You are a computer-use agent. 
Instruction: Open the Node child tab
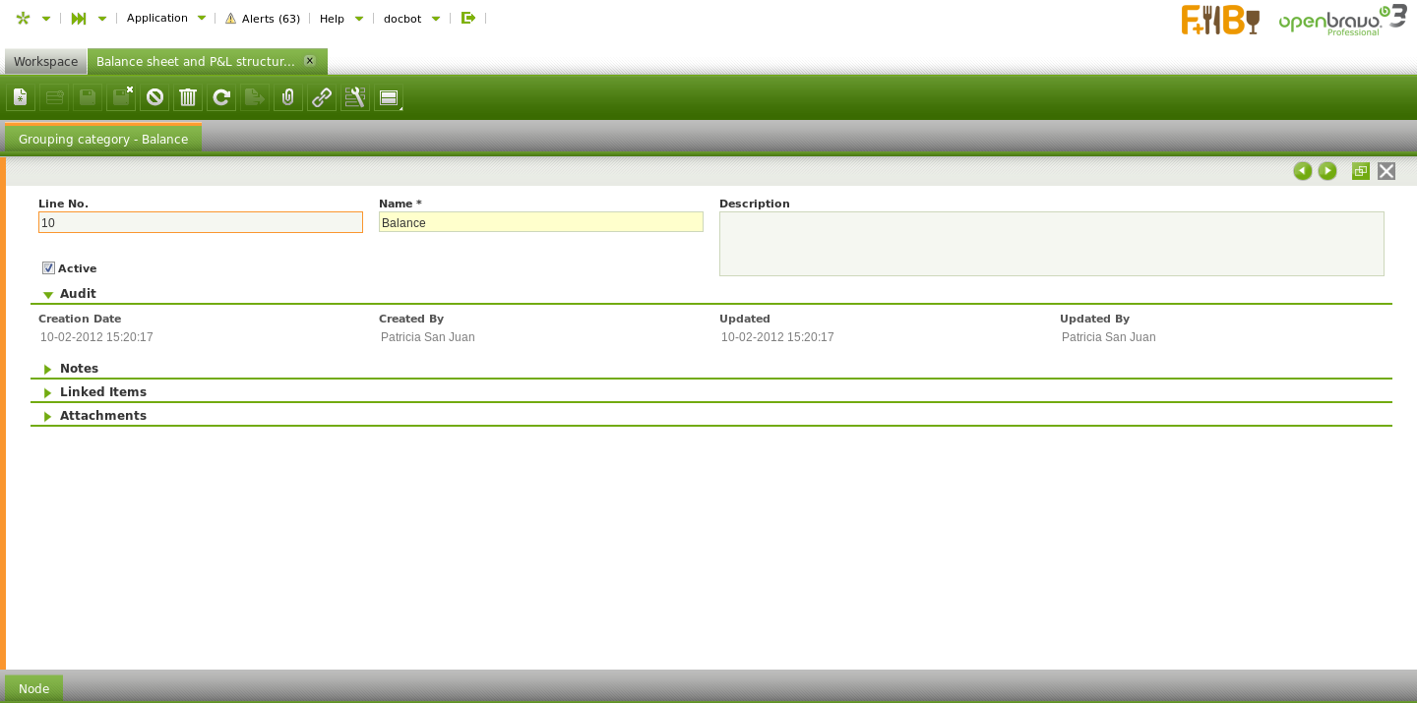[33, 688]
